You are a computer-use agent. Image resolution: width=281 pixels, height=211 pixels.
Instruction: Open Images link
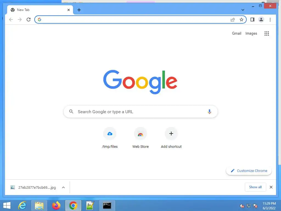[251, 33]
